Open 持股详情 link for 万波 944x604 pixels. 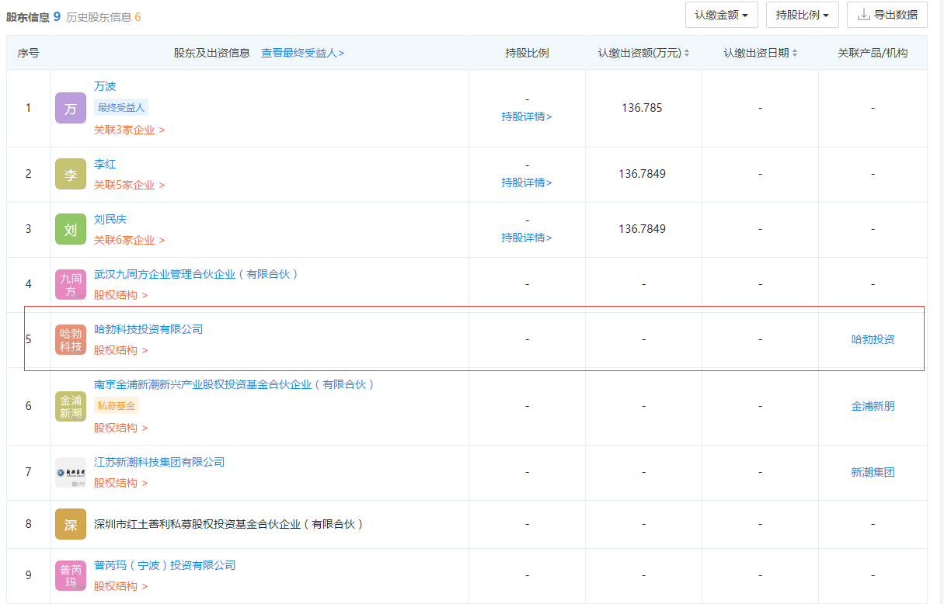pyautogui.click(x=527, y=116)
